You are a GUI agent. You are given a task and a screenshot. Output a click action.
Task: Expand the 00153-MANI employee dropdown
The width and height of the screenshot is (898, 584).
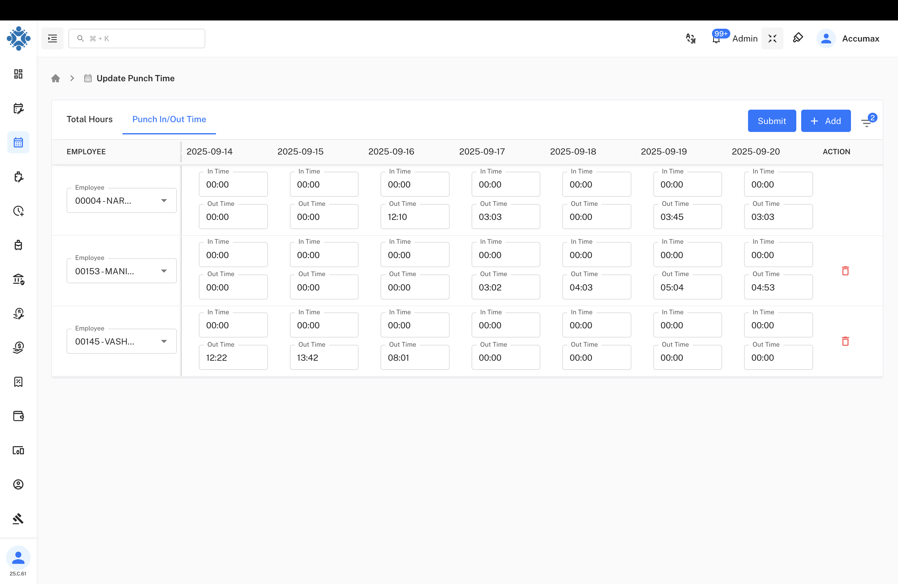(164, 271)
